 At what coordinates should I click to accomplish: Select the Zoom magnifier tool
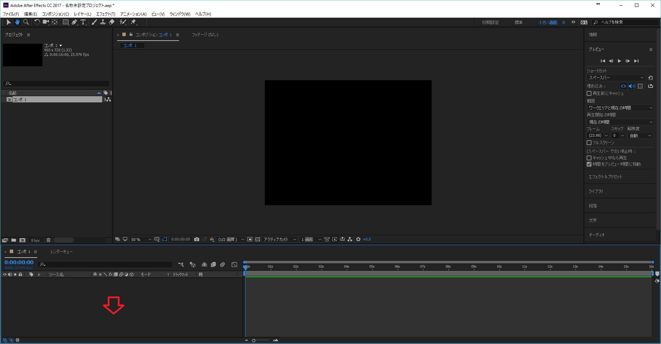click(26, 22)
